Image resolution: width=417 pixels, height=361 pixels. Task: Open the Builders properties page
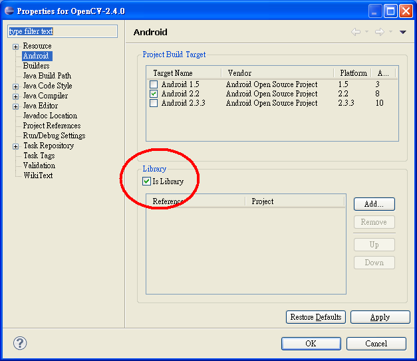[36, 66]
